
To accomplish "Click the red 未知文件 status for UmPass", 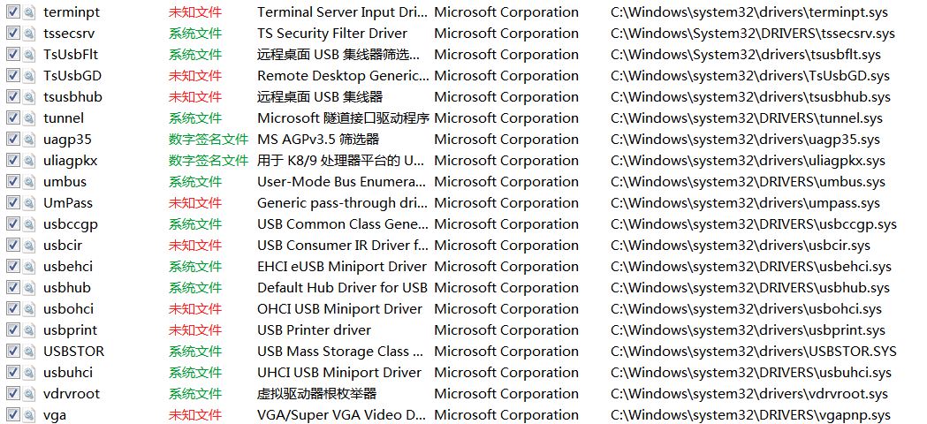I will 195,203.
